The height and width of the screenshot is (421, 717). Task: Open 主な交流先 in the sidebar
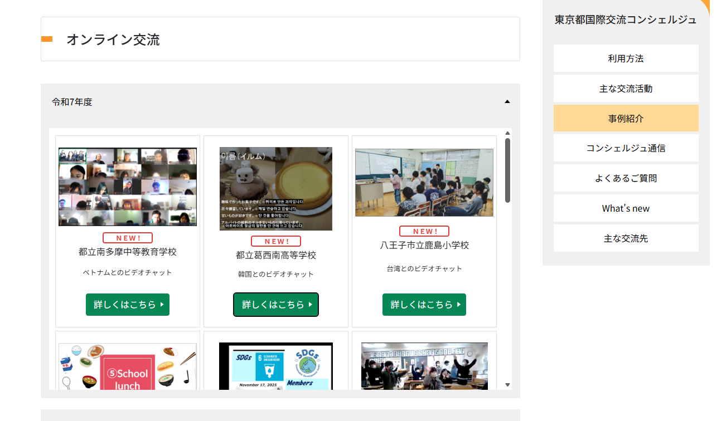626,238
